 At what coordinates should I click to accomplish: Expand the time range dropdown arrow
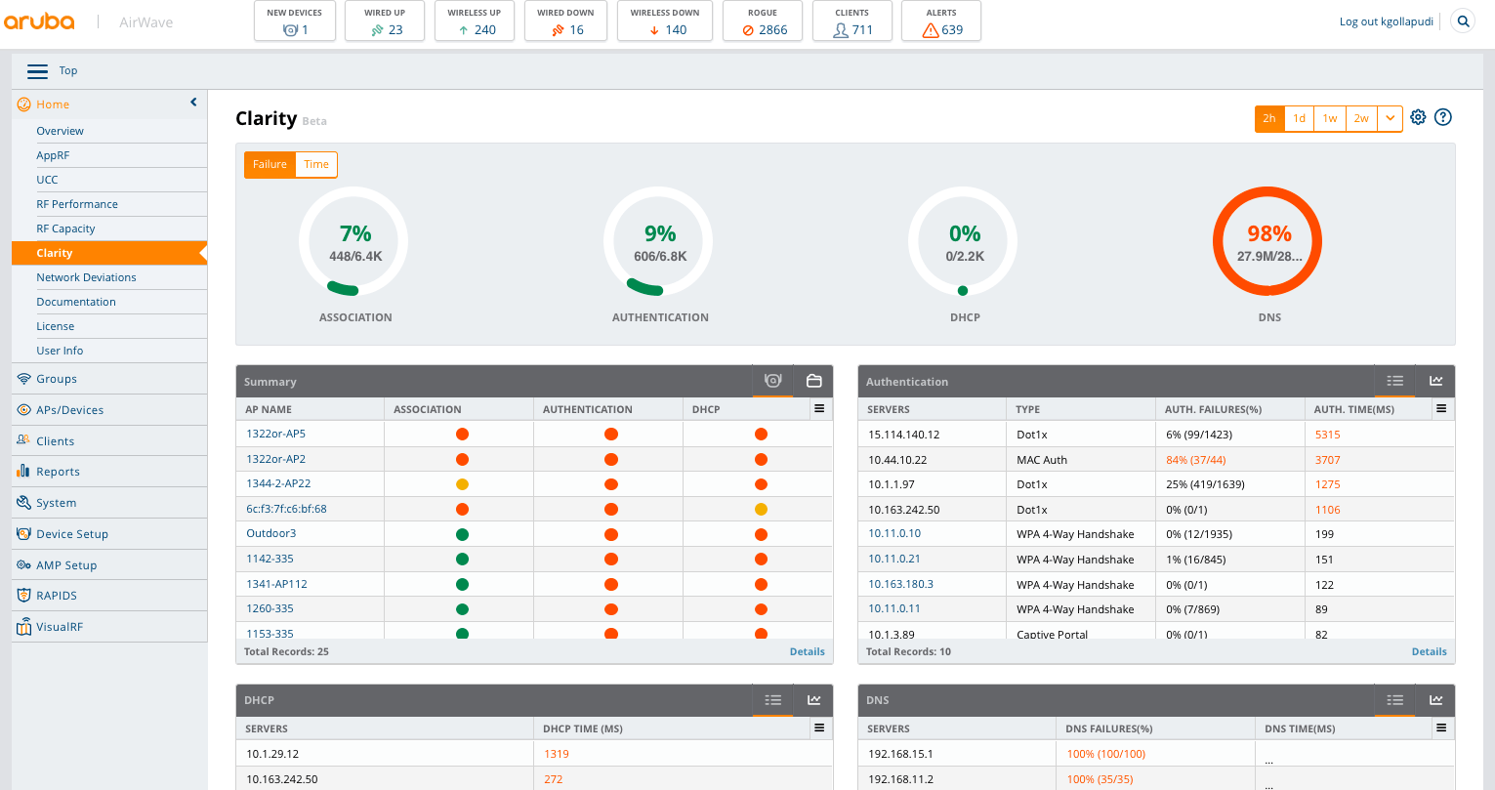1390,118
